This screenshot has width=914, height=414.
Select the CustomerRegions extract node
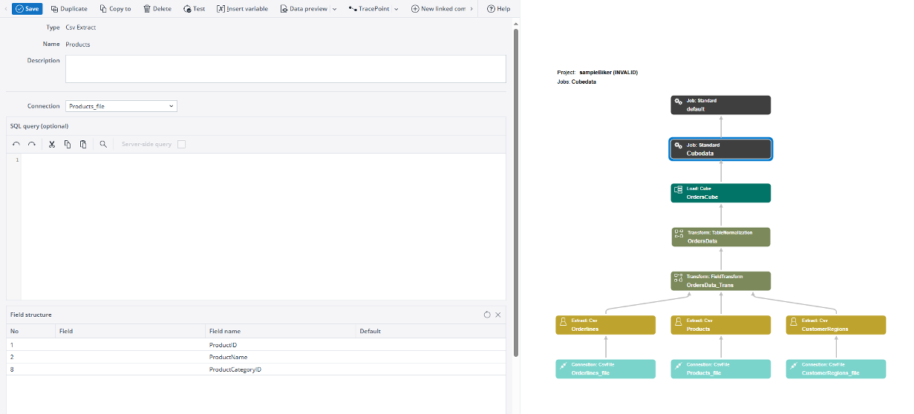coord(835,325)
